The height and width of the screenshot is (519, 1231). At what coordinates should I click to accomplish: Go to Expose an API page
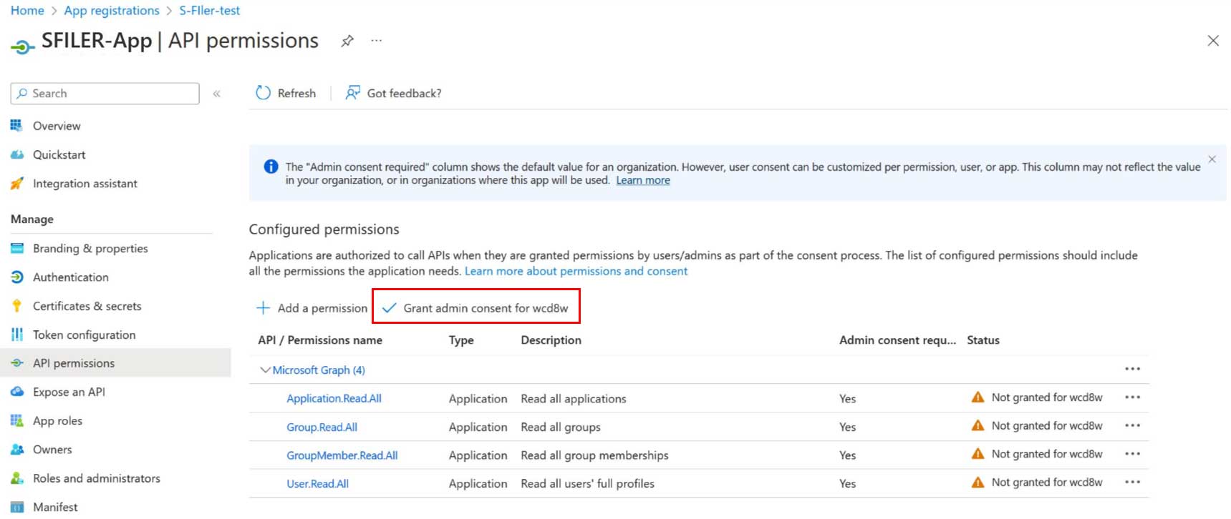coord(69,392)
